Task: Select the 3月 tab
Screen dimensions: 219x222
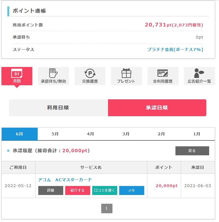Action: pyautogui.click(x=126, y=134)
